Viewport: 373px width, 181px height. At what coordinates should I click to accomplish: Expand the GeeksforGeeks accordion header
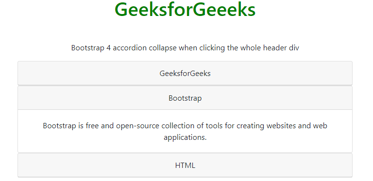click(x=185, y=73)
